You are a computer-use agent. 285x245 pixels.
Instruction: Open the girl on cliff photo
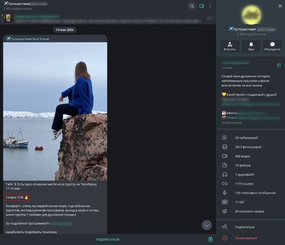point(55,111)
